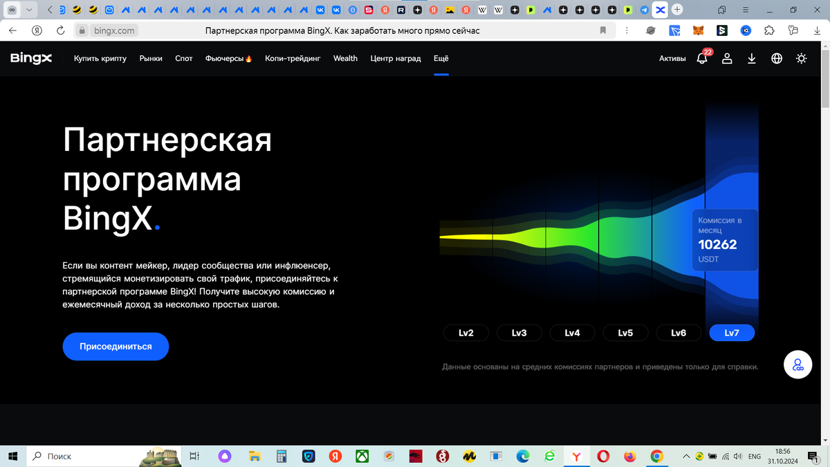Select the Lv3 level button

(519, 333)
